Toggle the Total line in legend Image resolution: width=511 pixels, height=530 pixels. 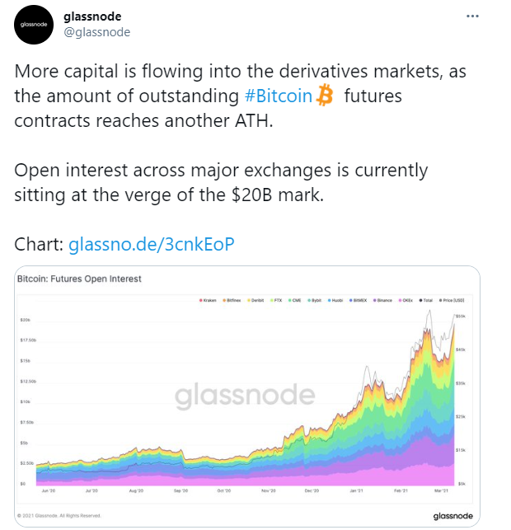[426, 300]
